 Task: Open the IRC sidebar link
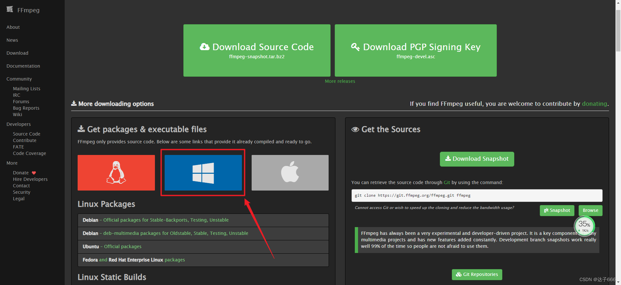pyautogui.click(x=16, y=95)
